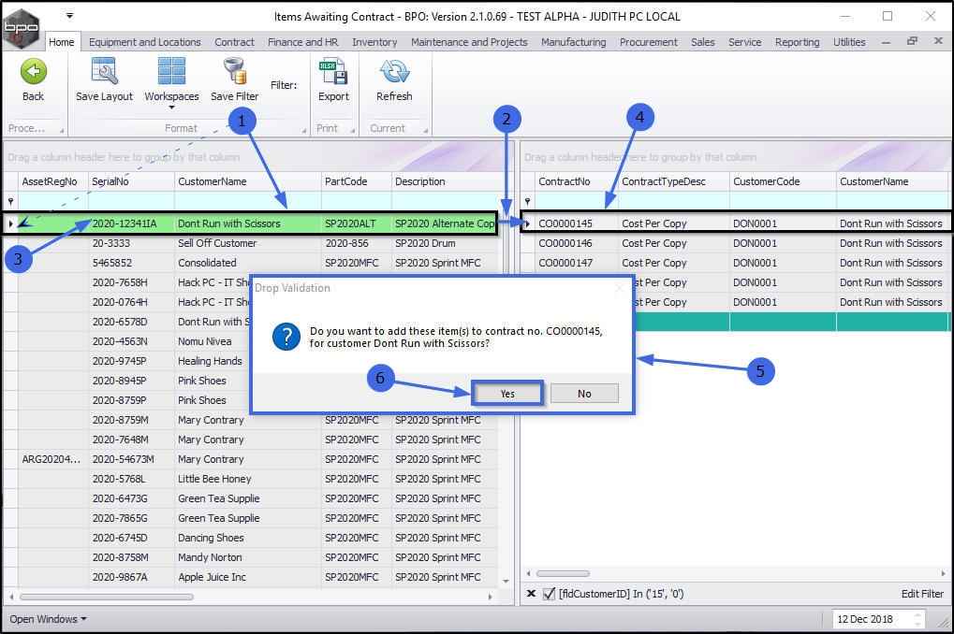
Task: Click the right grid filter row pin icon
Action: pyautogui.click(x=527, y=201)
